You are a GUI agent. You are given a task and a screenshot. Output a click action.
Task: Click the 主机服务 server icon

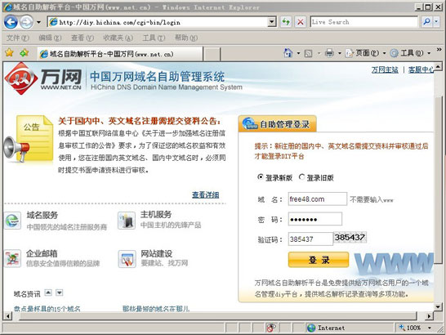click(x=127, y=221)
